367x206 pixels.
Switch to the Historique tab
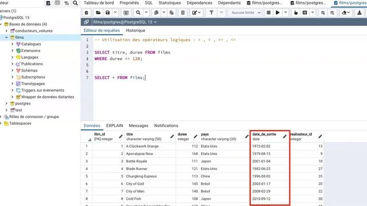pyautogui.click(x=135, y=30)
